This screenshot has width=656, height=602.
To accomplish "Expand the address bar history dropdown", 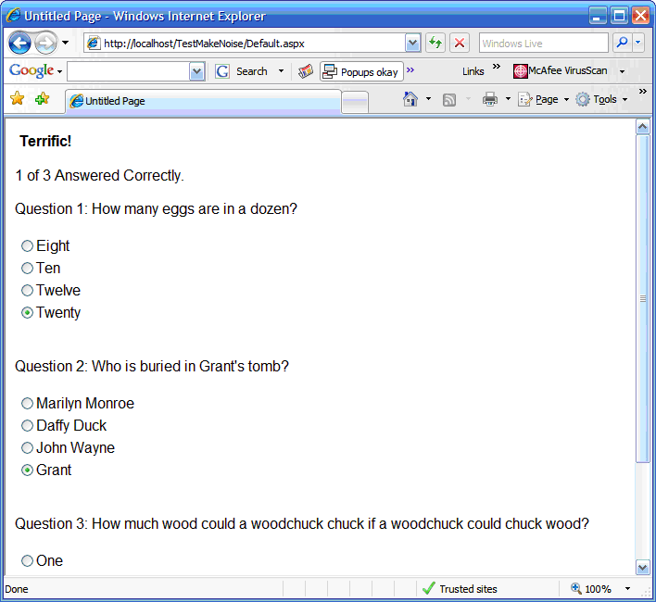I will [x=413, y=43].
